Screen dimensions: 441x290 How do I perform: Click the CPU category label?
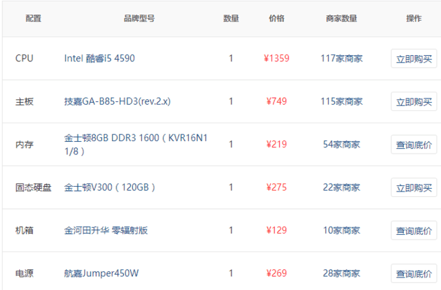[x=24, y=59]
